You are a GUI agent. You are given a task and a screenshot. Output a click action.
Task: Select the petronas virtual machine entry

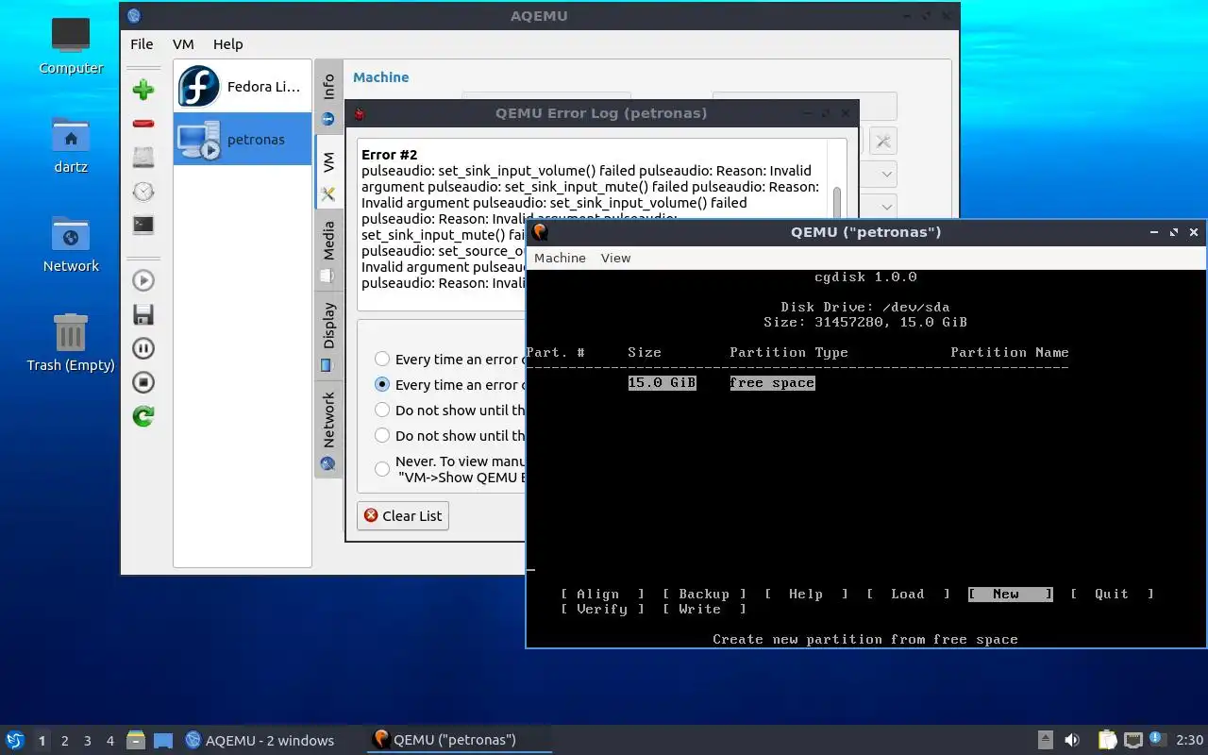(x=243, y=139)
